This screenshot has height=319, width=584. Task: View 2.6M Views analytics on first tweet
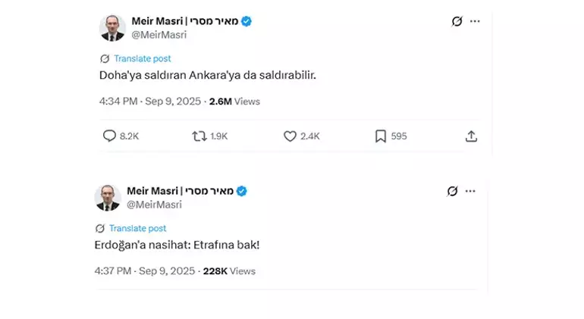coord(234,102)
